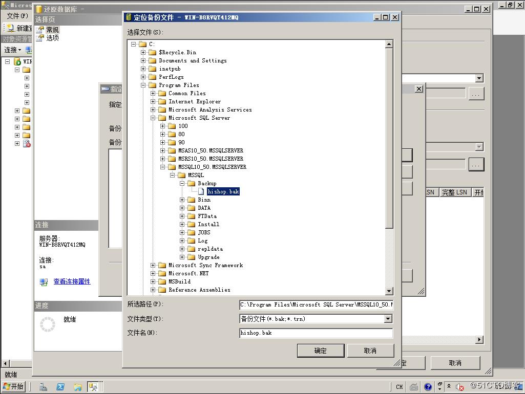
Task: Click the Backup folder icon
Action: 192,183
